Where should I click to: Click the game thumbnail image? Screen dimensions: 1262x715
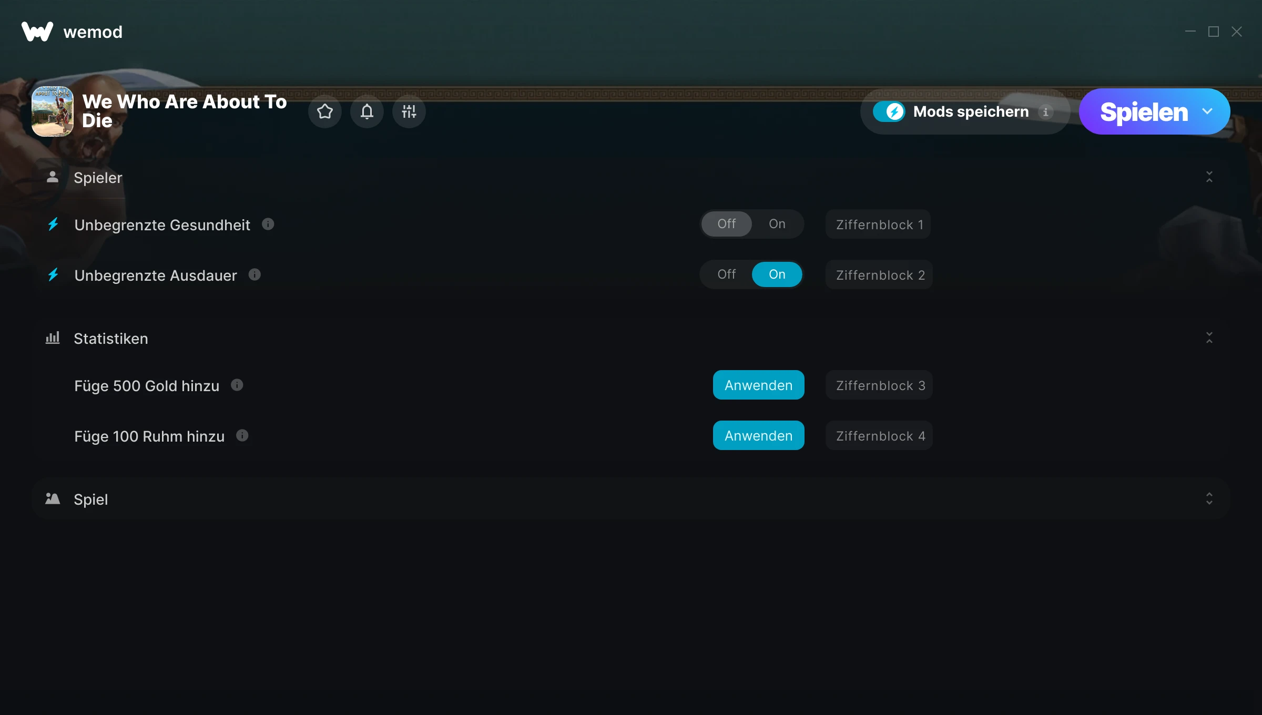pyautogui.click(x=53, y=111)
